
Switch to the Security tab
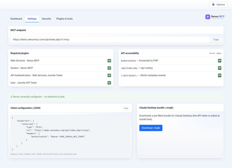coord(46,19)
